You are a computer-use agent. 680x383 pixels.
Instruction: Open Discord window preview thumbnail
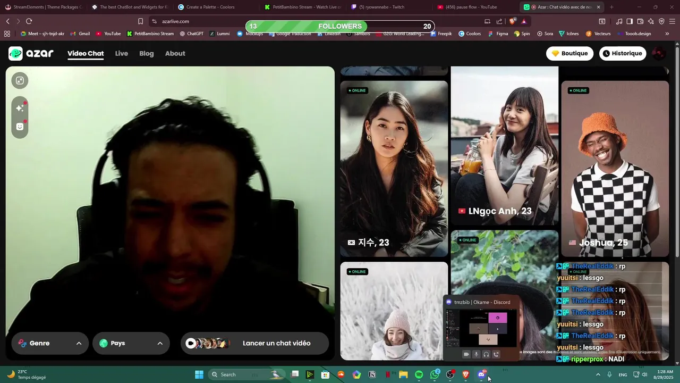(x=481, y=328)
